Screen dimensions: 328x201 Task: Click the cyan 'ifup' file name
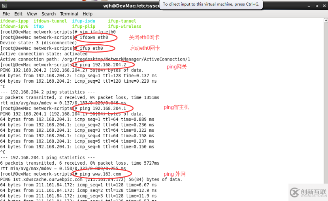(x=39, y=27)
